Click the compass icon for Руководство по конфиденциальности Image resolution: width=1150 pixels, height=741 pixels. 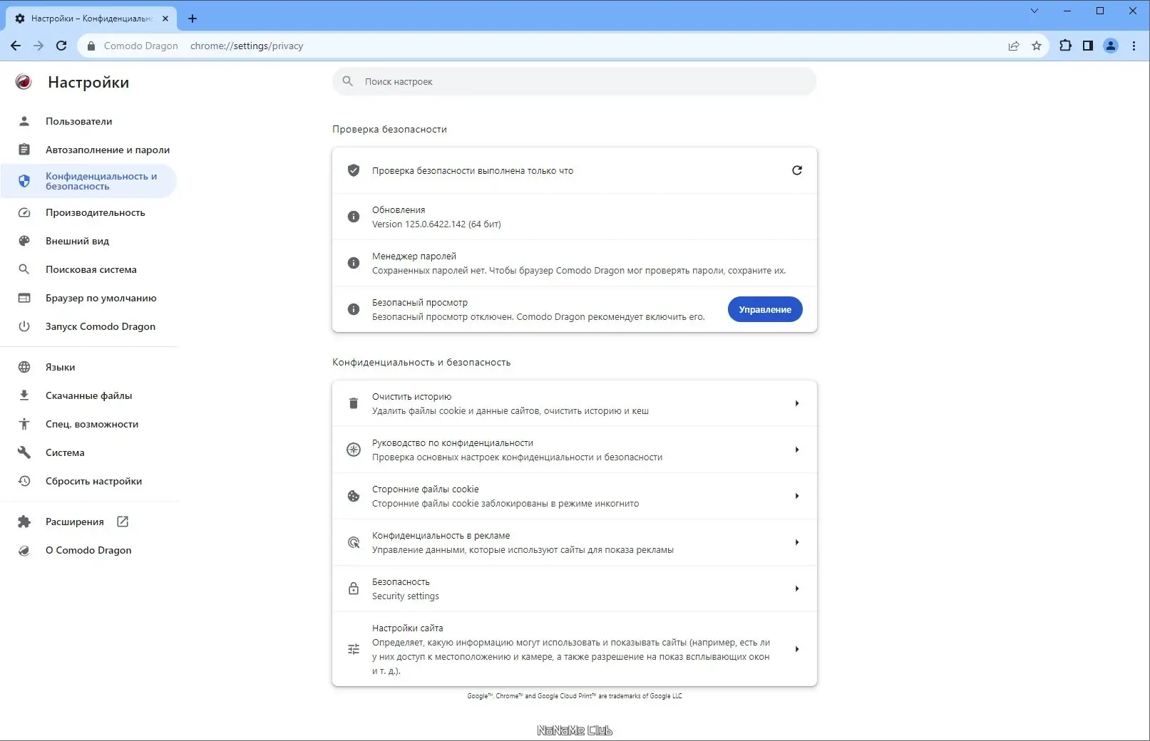[354, 450]
